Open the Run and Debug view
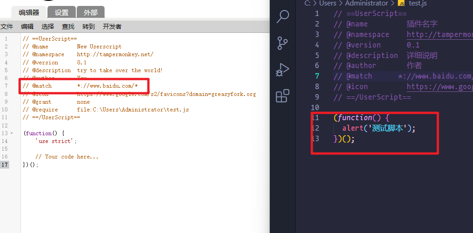The width and height of the screenshot is (473, 233). coord(283,69)
